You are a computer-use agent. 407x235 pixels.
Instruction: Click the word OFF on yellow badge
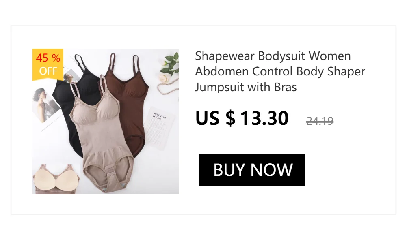(x=48, y=70)
